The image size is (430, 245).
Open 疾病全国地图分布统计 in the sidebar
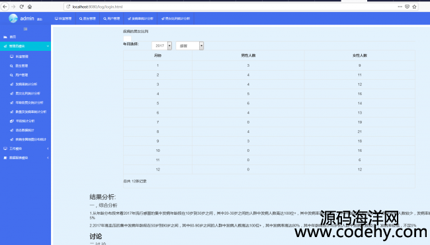pos(28,139)
